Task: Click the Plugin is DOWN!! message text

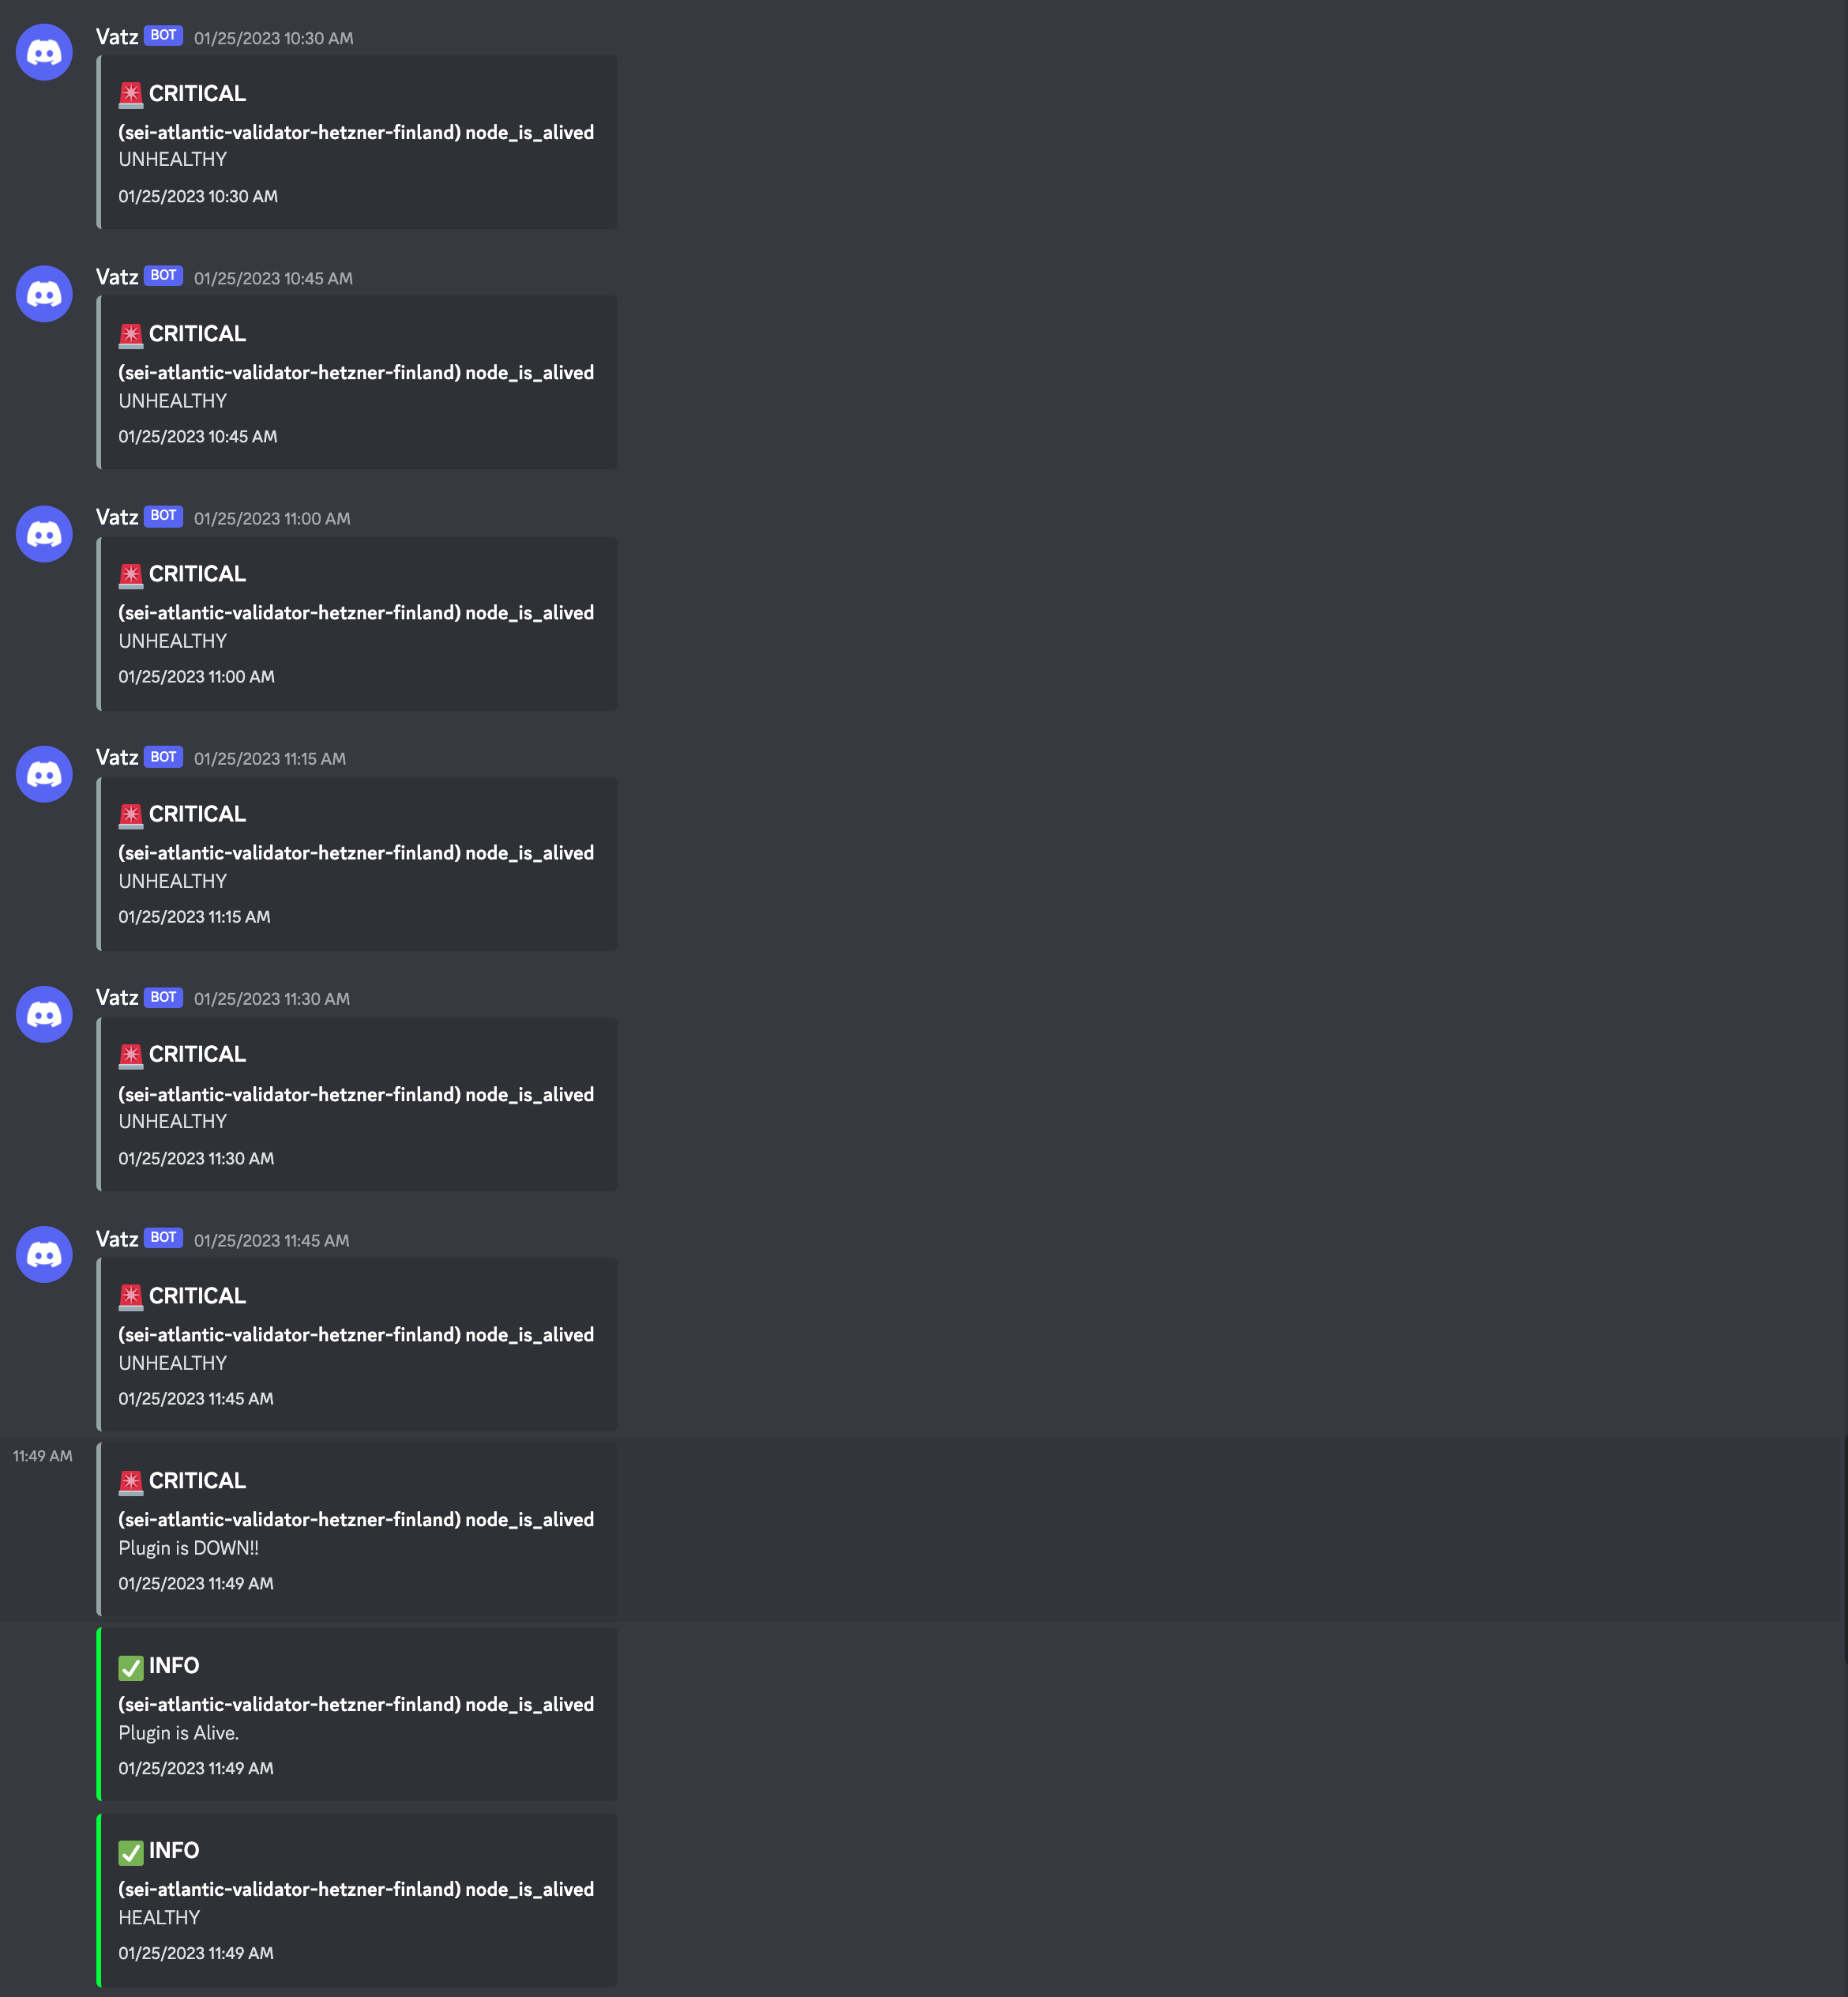Action: coord(188,1548)
